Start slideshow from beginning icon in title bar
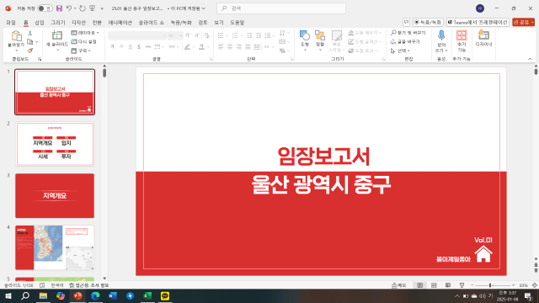 pyautogui.click(x=92, y=8)
